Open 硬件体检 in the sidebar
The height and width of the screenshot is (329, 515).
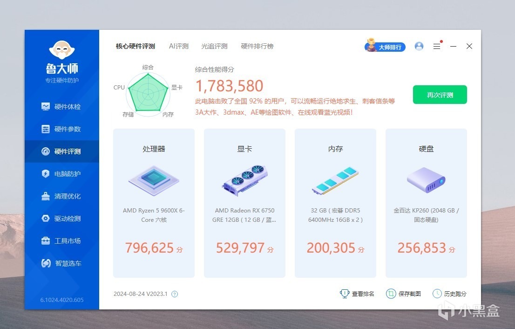62,107
